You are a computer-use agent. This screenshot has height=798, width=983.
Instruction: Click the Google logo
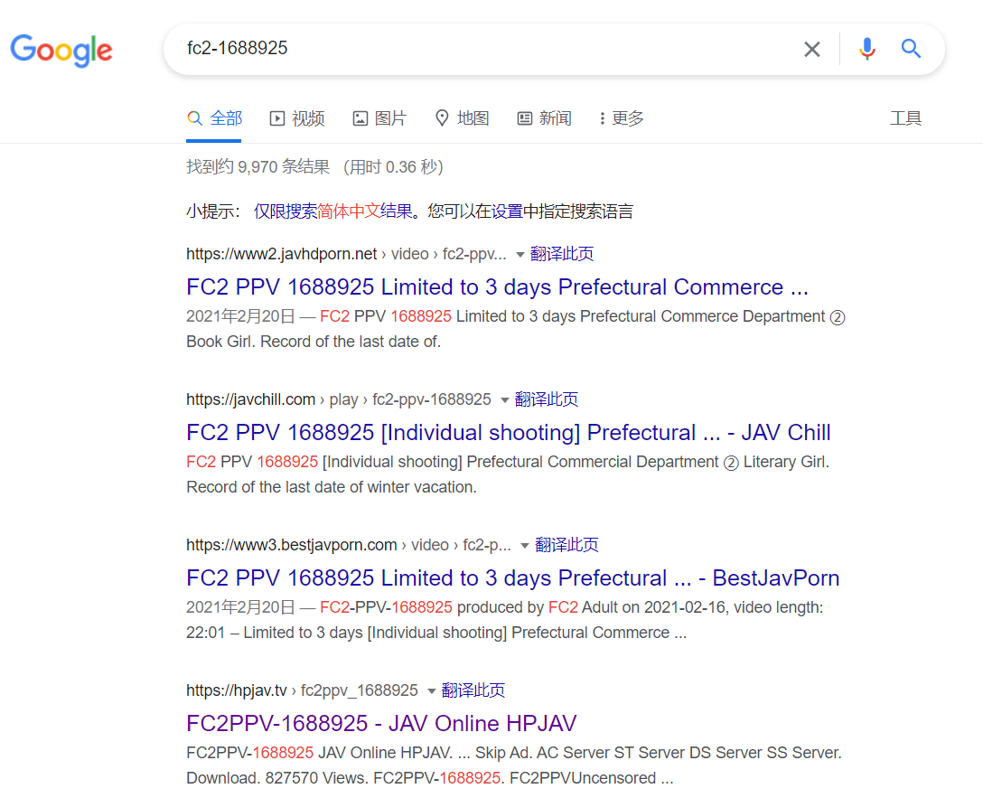61,50
